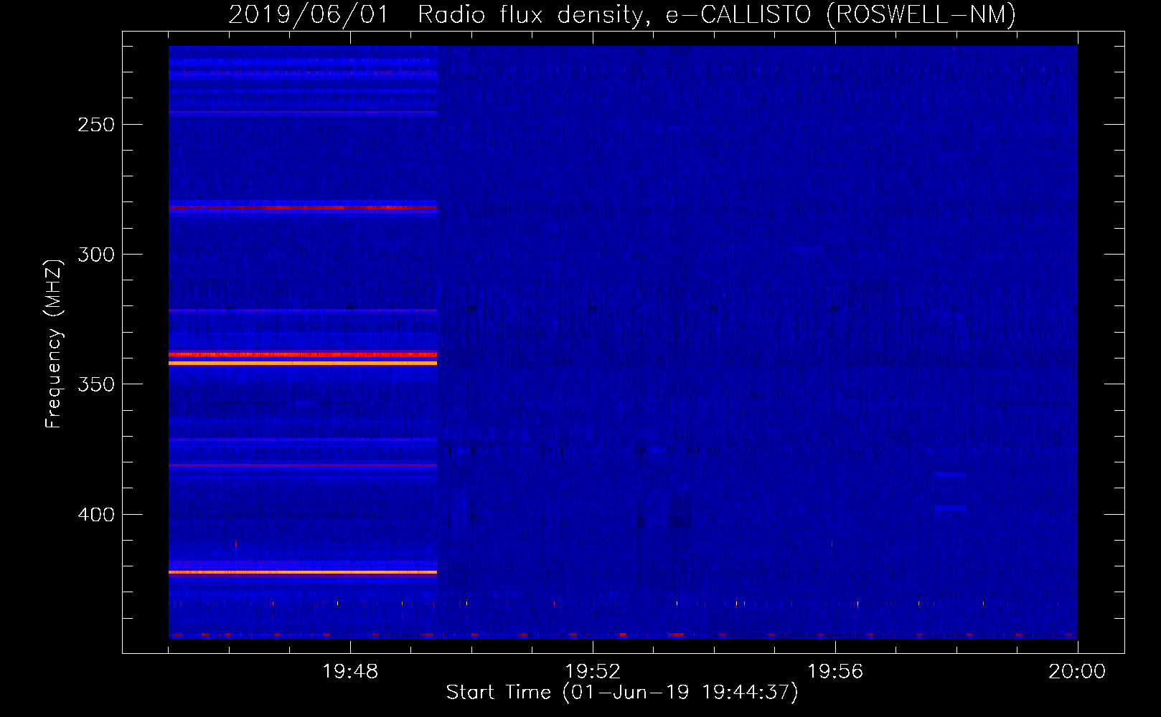The width and height of the screenshot is (1161, 717).
Task: Click the 19:56 time tick label
Action: point(835,672)
